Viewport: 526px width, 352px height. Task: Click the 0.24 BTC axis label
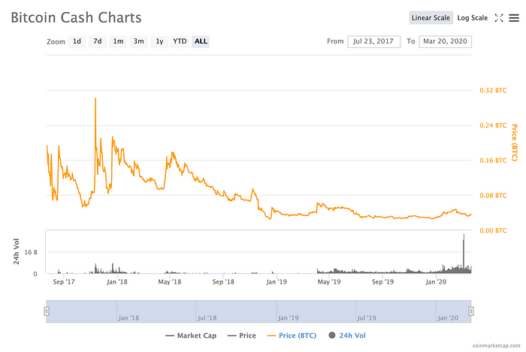[x=493, y=125]
